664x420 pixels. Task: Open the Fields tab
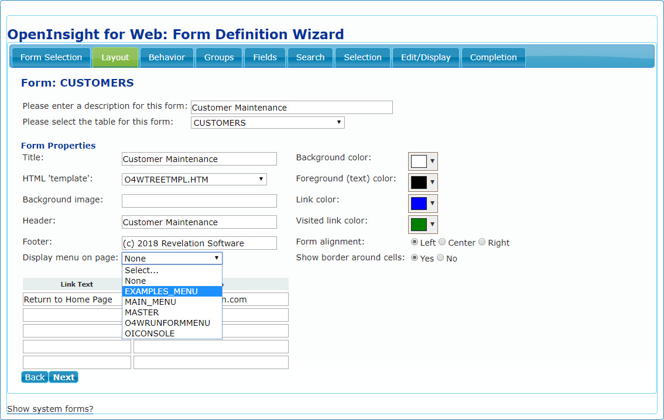[x=265, y=57]
